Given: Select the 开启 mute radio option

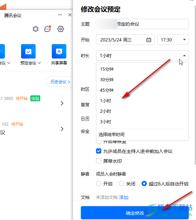Looking at the screenshot, I should (99, 183).
